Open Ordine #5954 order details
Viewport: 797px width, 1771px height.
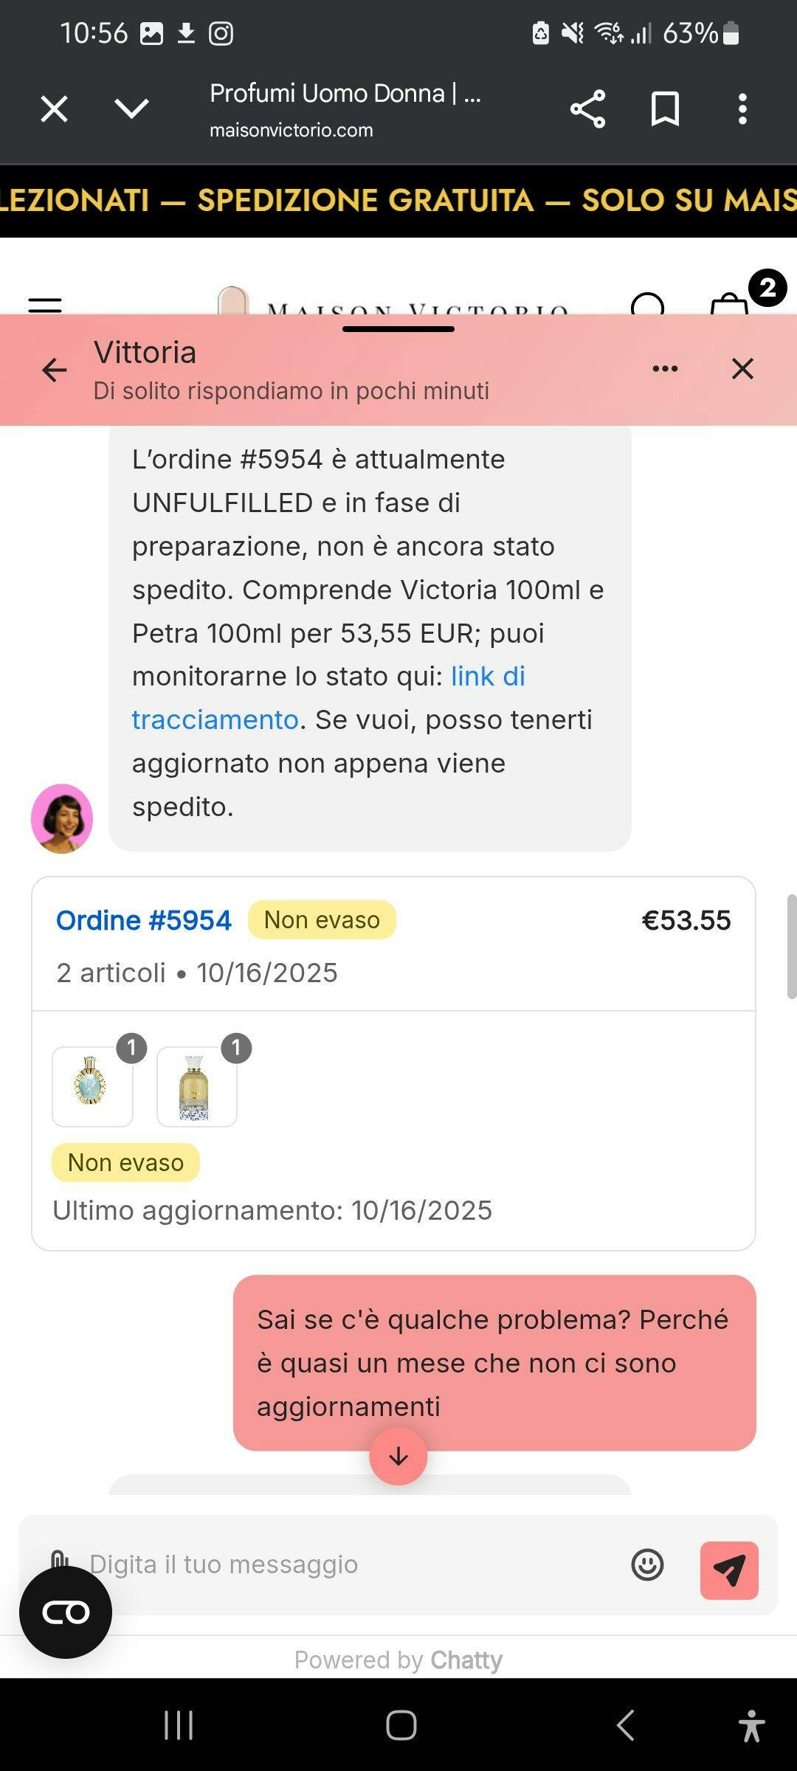pos(144,920)
